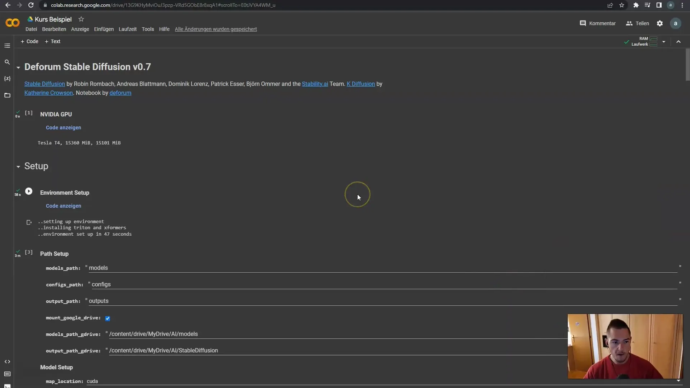Open the browser profile avatar
Image resolution: width=690 pixels, height=388 pixels.
tap(671, 5)
